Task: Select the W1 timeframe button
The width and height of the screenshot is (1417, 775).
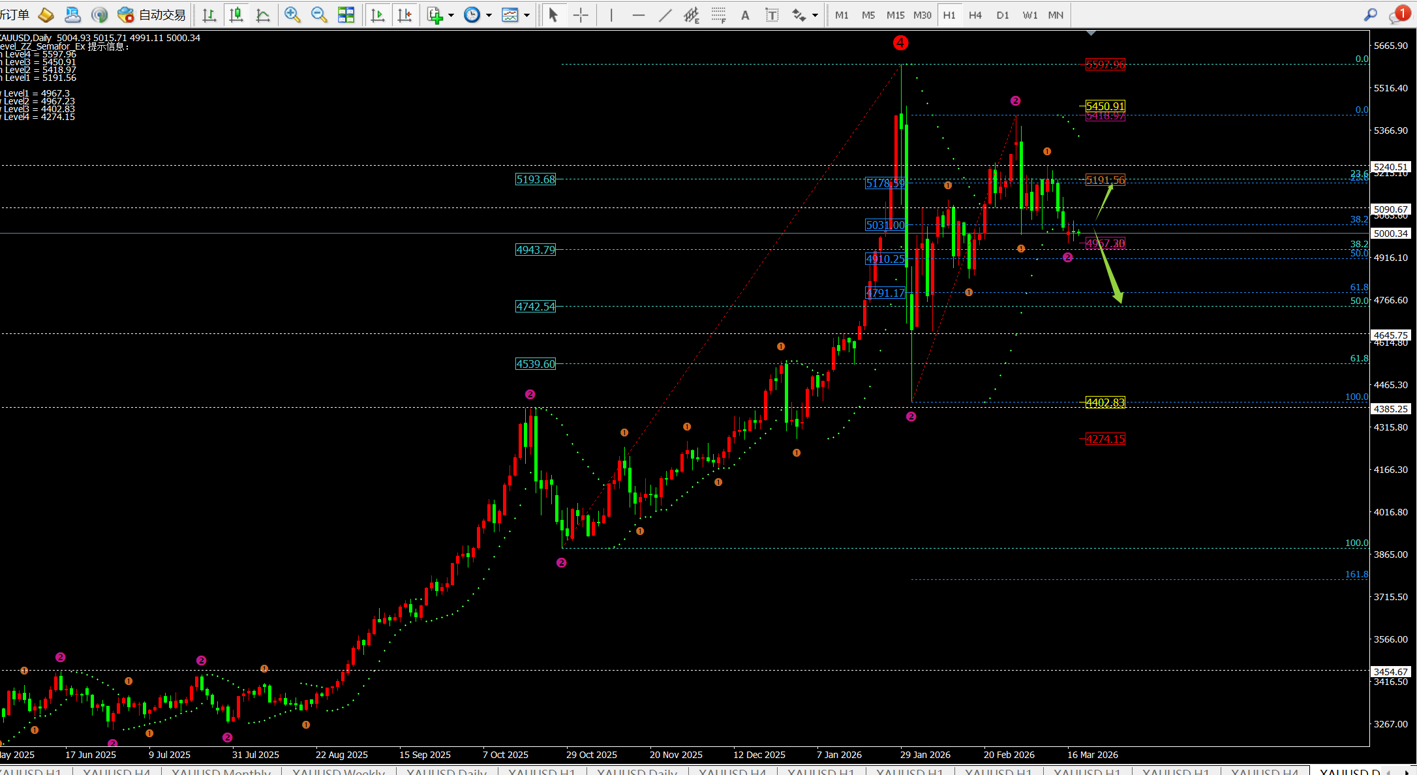Action: 1029,15
